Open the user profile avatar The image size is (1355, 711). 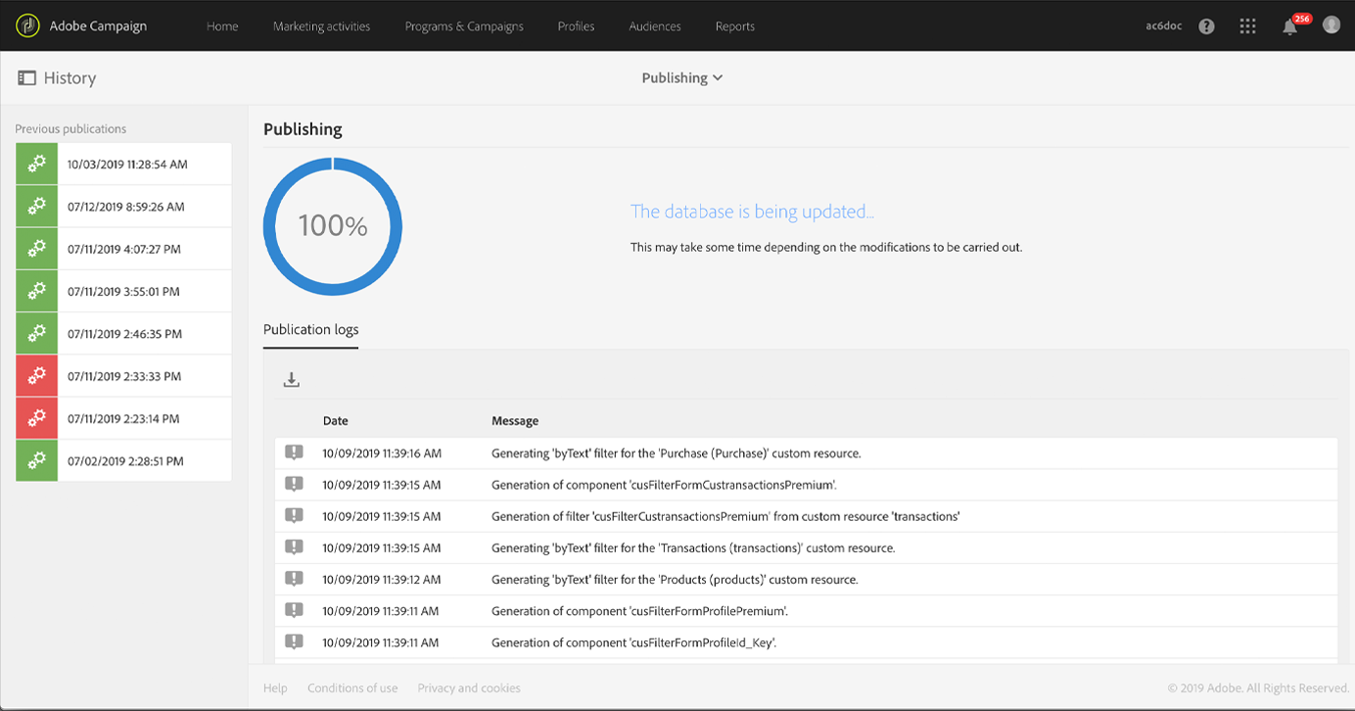point(1331,25)
